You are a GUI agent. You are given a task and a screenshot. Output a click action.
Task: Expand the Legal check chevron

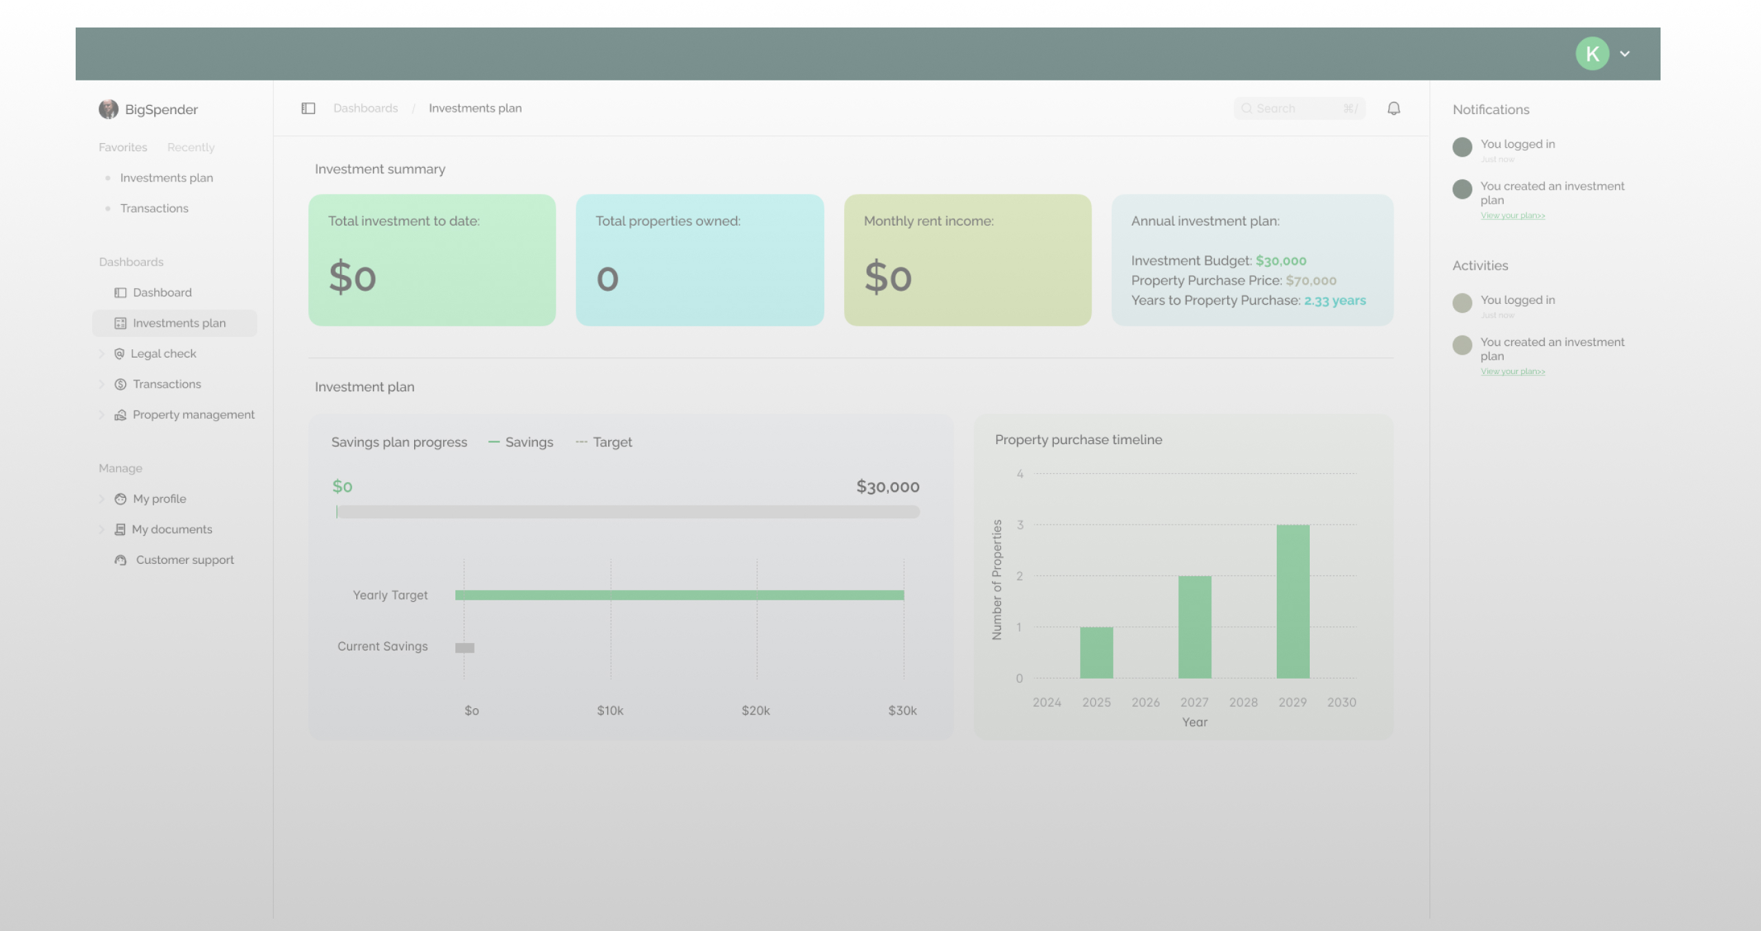click(x=102, y=353)
